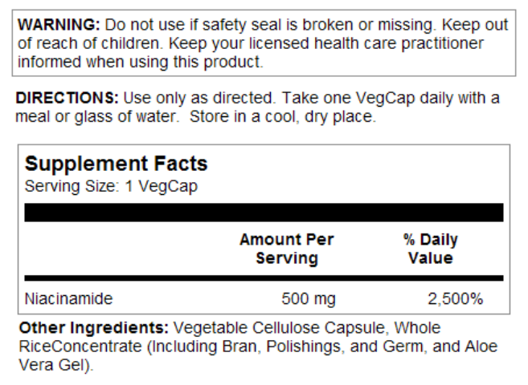Click the 2,500% daily value figure
528x385 pixels.
point(455,300)
